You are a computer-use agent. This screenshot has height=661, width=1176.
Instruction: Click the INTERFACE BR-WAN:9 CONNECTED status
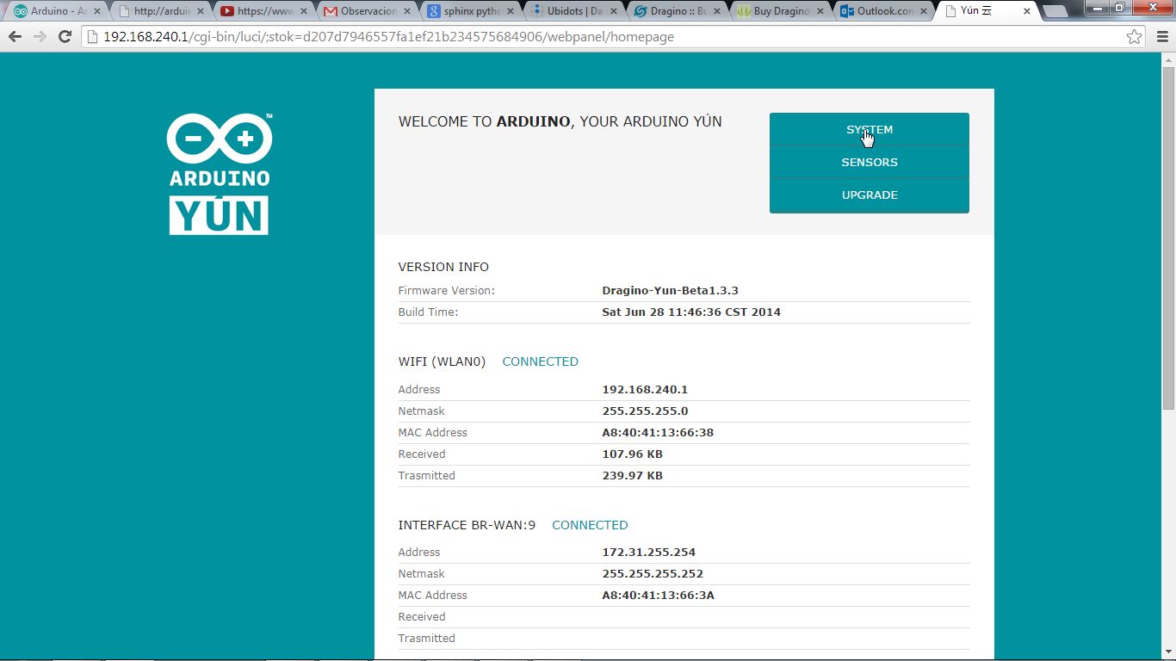coord(590,525)
